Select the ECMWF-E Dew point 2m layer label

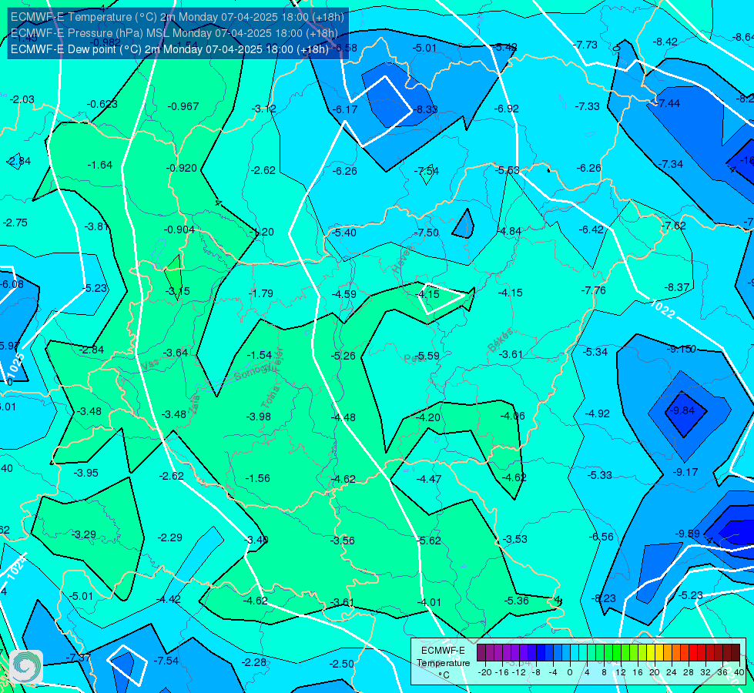(x=169, y=49)
